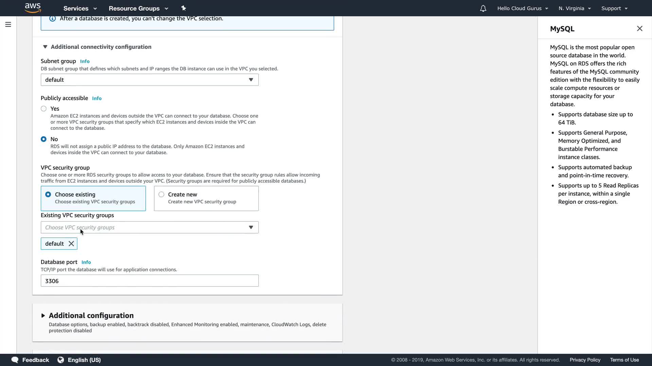Click the Feedback speech bubble icon
The width and height of the screenshot is (652, 366).
[15, 360]
